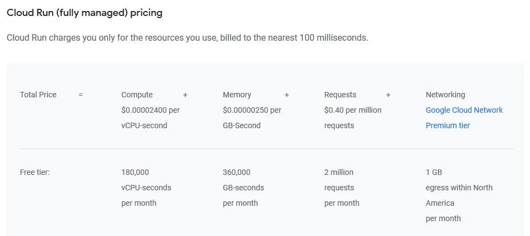Click the equals sign after Total Price
The width and height of the screenshot is (530, 236).
tap(81, 95)
